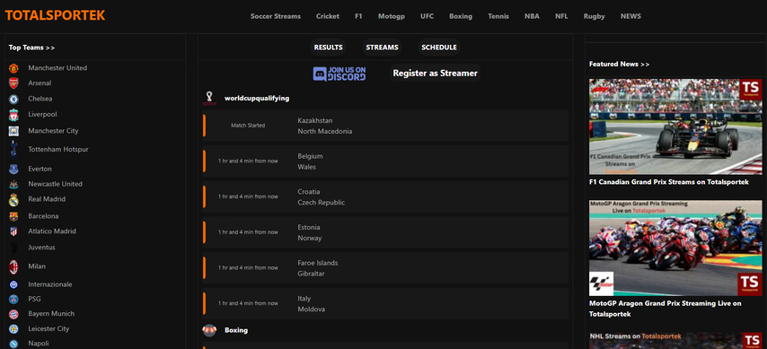This screenshot has height=349, width=767.
Task: Open Cricket in the top navigation
Action: tap(327, 16)
